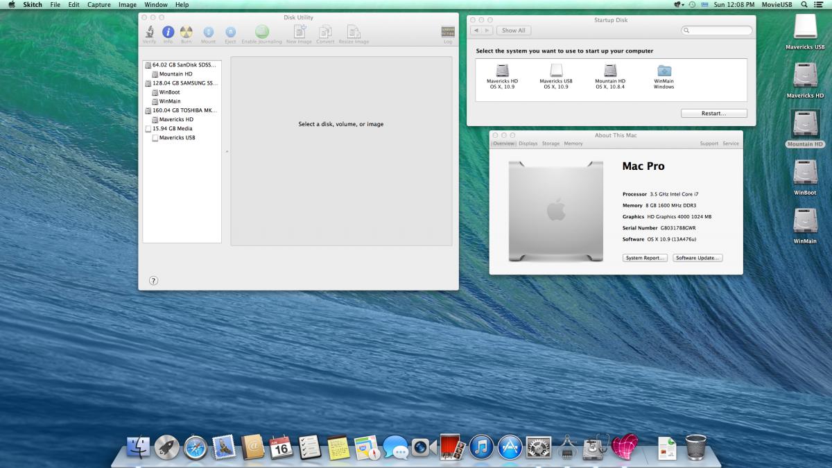The width and height of the screenshot is (832, 468).
Task: Select Mavericks USB startup disk icon
Action: click(x=556, y=76)
